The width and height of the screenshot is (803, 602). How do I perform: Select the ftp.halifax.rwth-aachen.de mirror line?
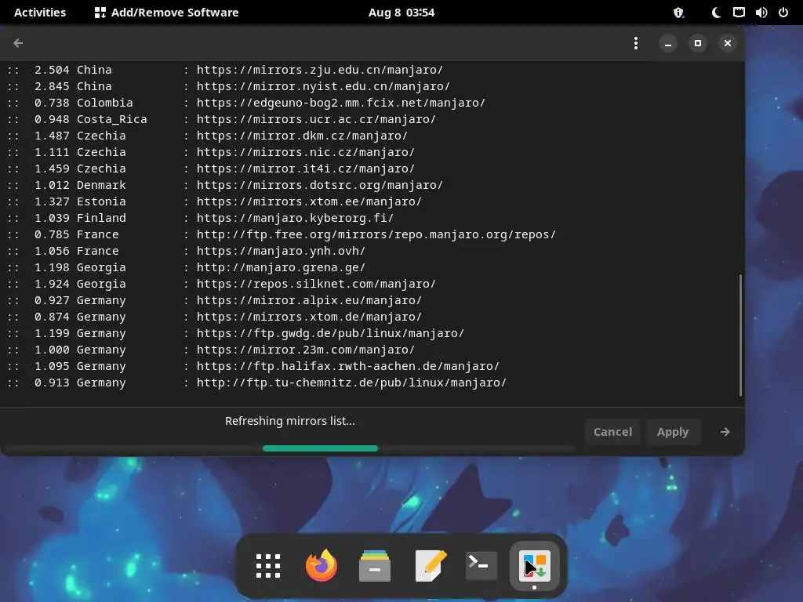pos(253,366)
